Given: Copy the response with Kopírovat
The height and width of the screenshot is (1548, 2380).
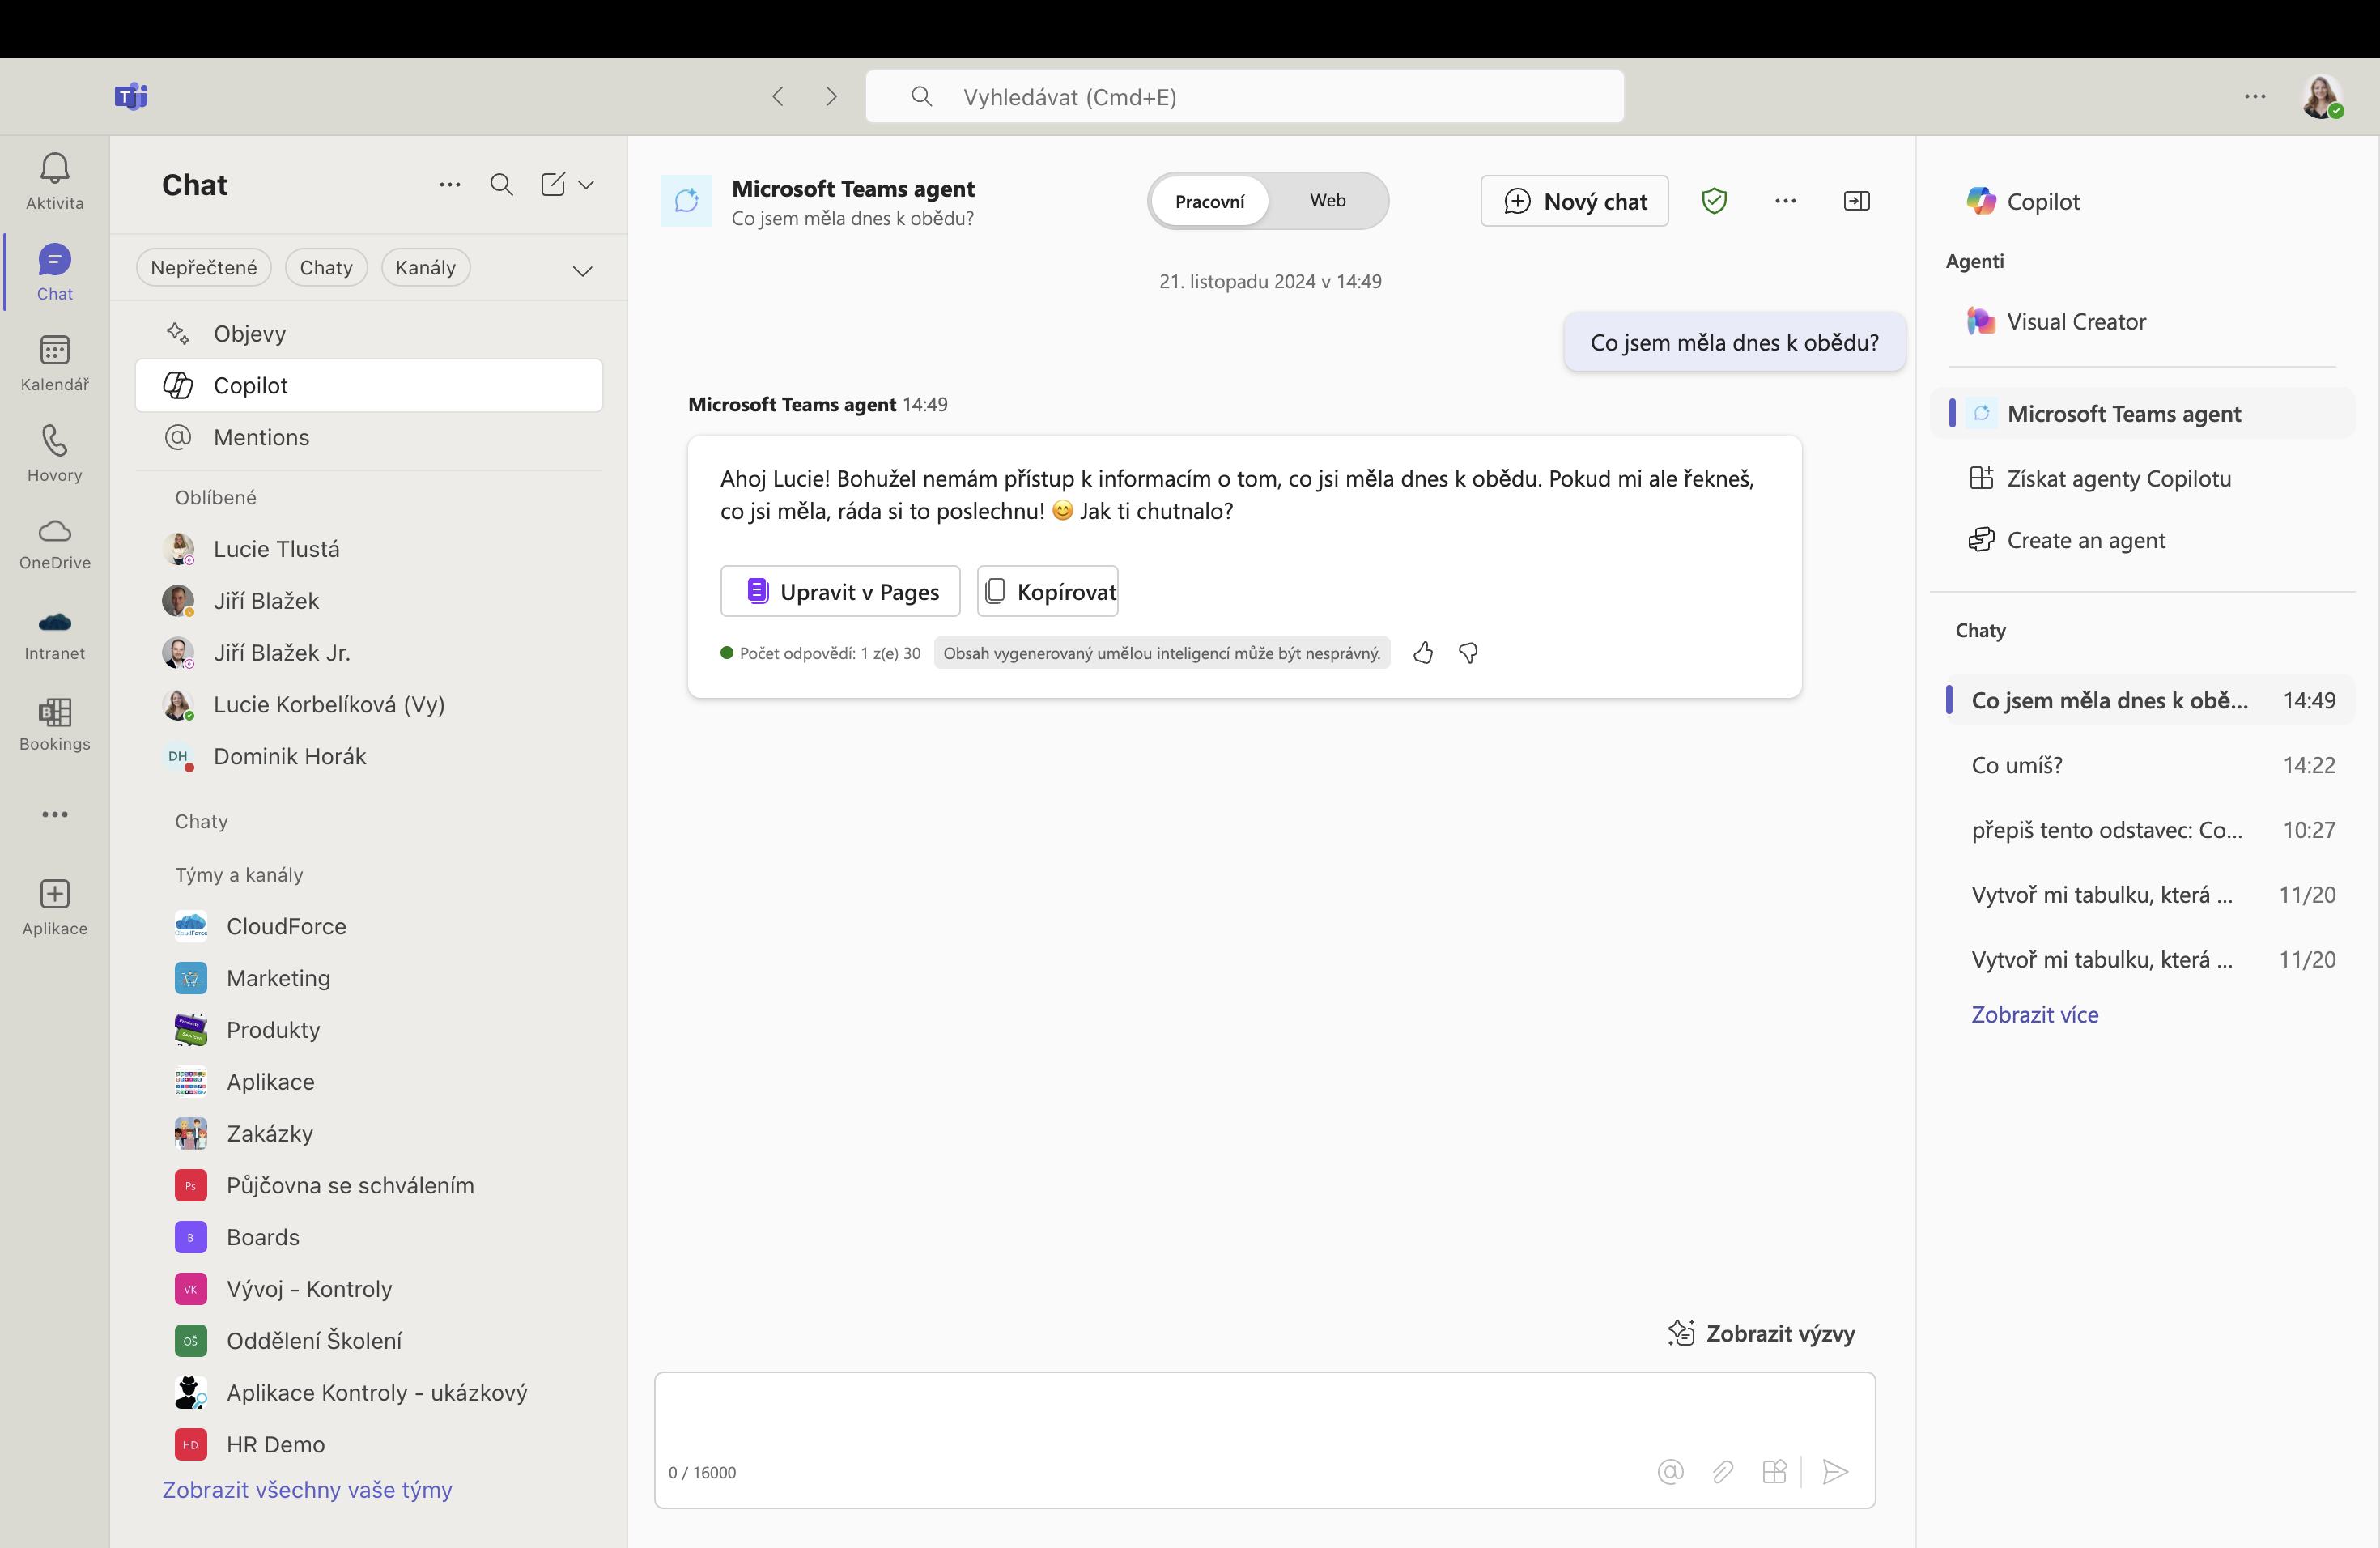Looking at the screenshot, I should (x=1047, y=591).
